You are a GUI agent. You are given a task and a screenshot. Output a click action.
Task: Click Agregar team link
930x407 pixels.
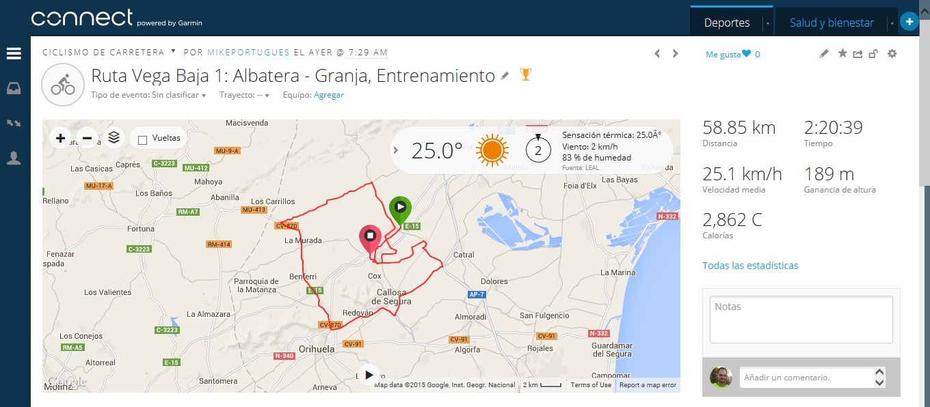point(329,95)
